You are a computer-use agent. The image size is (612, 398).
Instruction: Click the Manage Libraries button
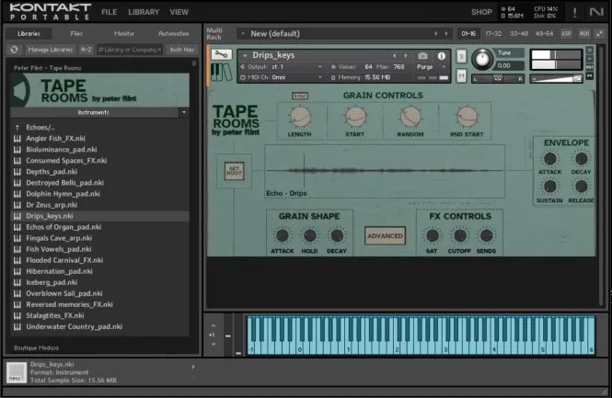tap(51, 50)
